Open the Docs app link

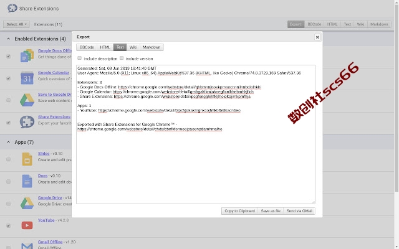[43, 176]
